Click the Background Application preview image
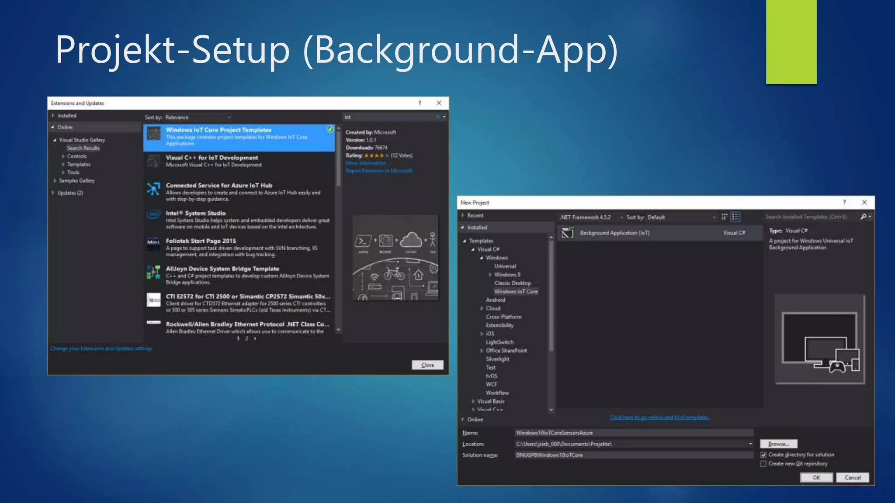 [820, 339]
